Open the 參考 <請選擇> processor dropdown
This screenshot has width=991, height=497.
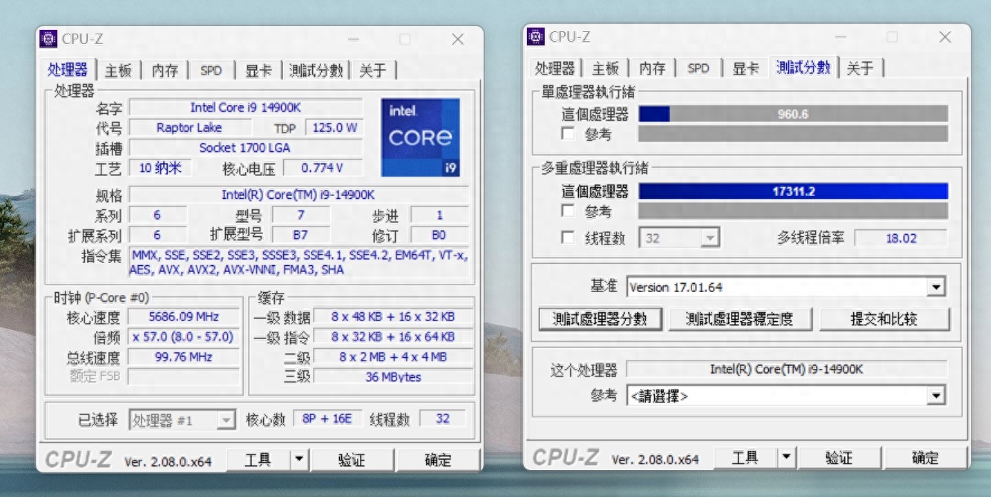[786, 396]
